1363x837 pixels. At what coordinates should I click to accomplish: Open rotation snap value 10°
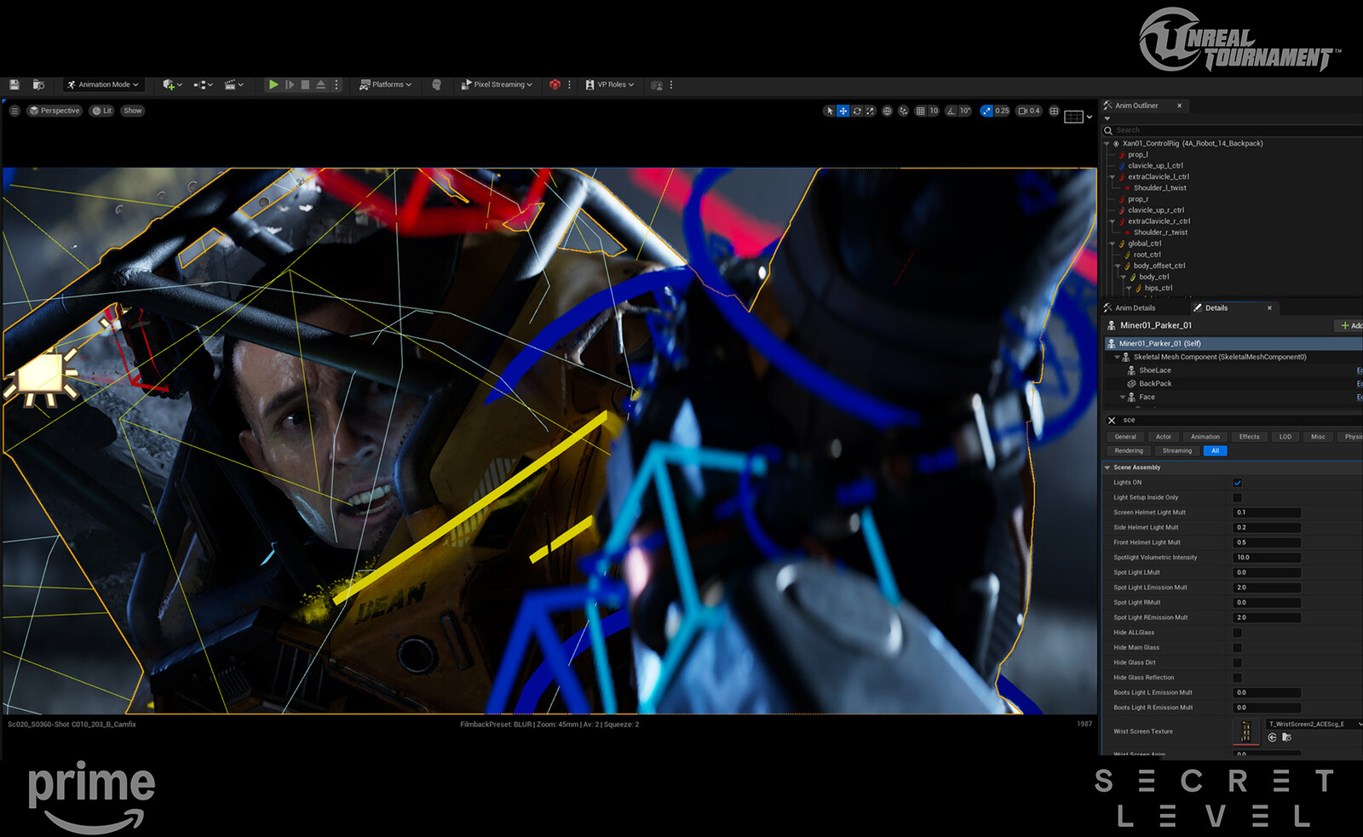click(x=965, y=111)
